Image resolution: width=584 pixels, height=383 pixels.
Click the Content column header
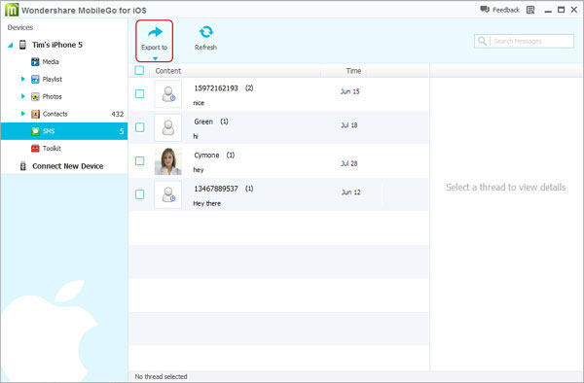[168, 71]
